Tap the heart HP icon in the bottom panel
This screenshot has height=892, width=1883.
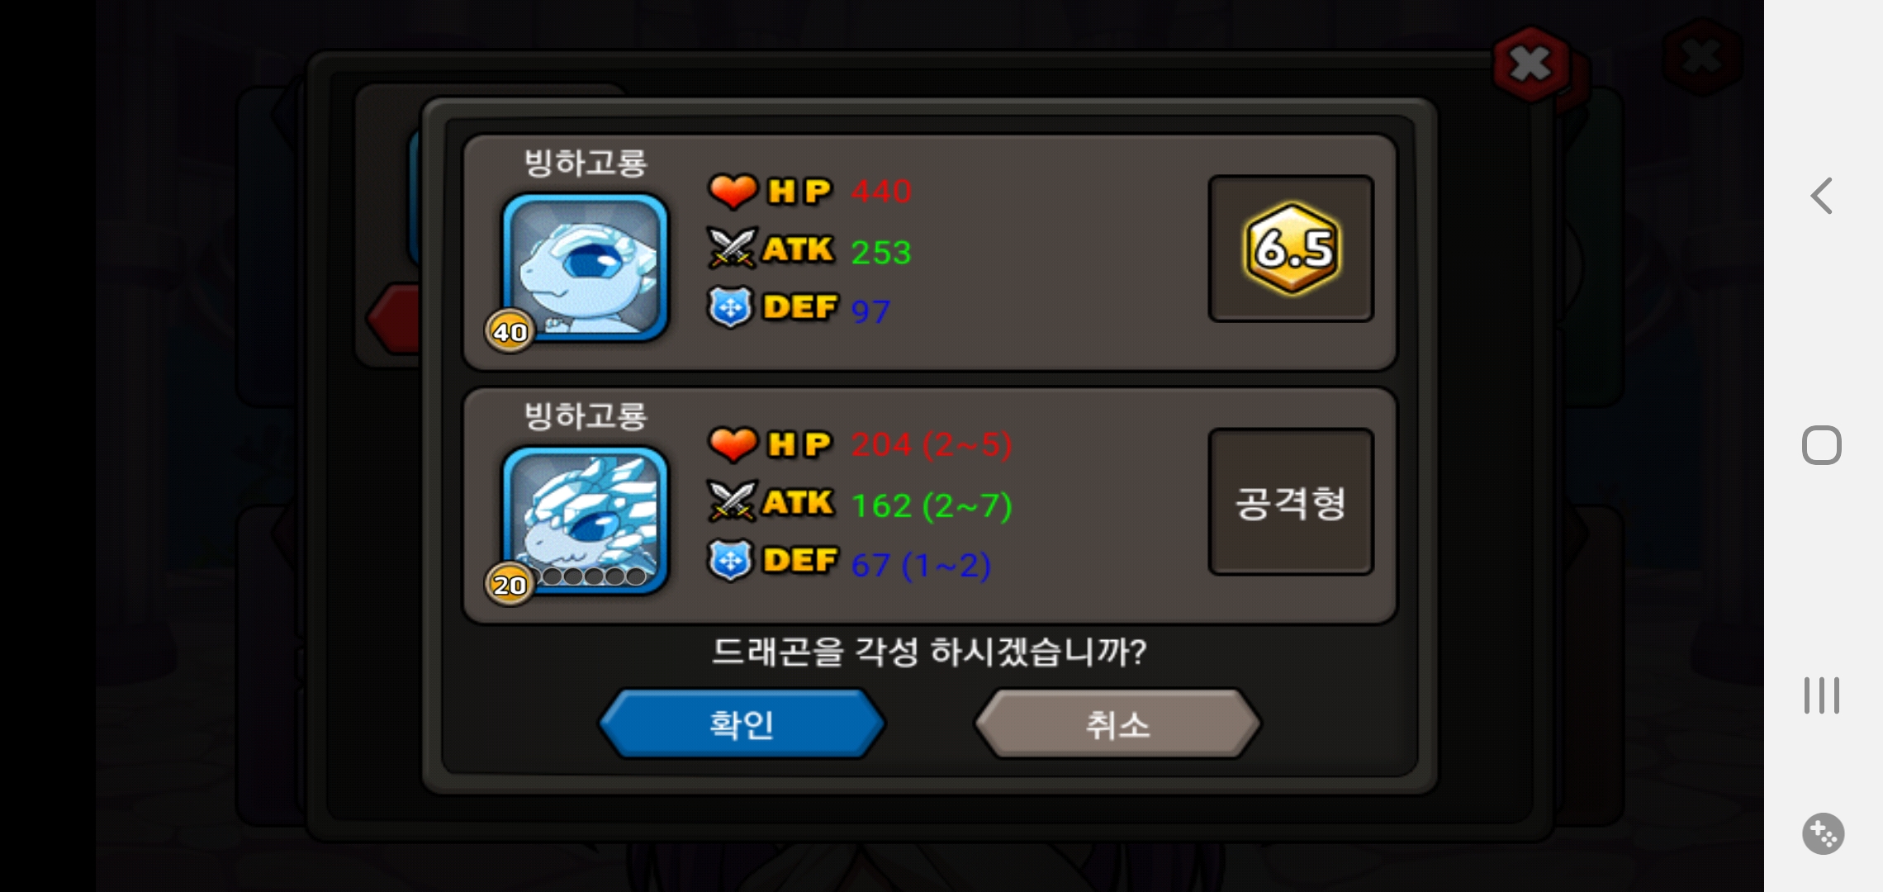click(x=733, y=444)
